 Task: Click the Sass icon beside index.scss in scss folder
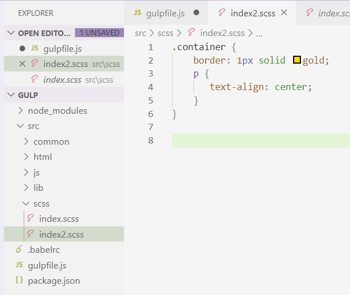pyautogui.click(x=30, y=218)
